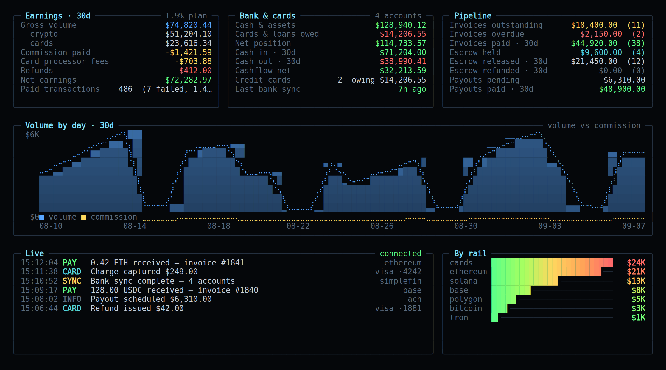Click the tron rail label
Screen dimensions: 666x370
click(x=459, y=318)
